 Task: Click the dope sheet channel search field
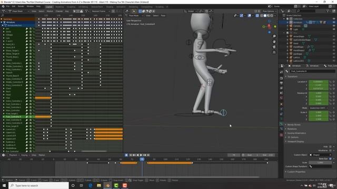click(17, 15)
